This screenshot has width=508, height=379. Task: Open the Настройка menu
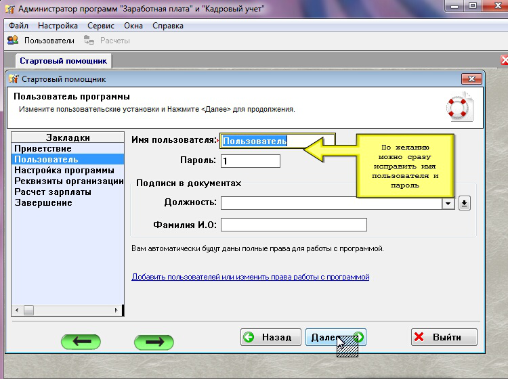pos(58,26)
